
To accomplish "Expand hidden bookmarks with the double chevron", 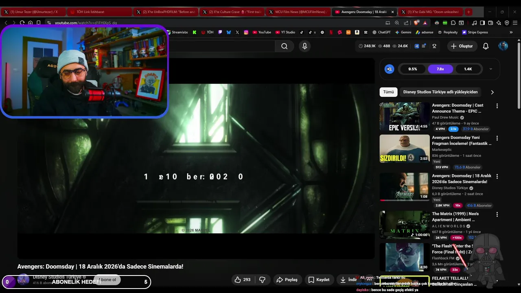I will coord(511,32).
